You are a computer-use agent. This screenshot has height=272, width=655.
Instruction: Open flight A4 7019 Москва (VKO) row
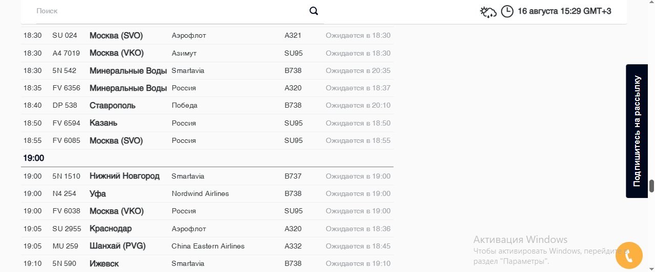[x=207, y=53]
